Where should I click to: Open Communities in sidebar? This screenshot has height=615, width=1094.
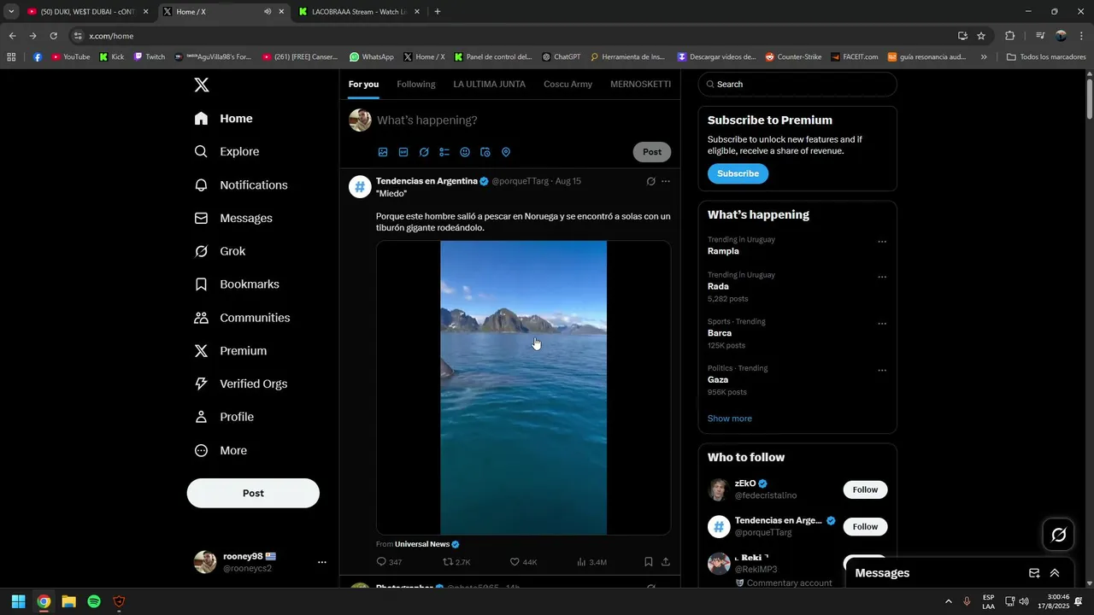[242, 318]
